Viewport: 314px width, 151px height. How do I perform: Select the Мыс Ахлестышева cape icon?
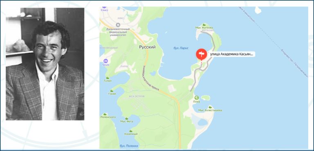[x=210, y=107]
